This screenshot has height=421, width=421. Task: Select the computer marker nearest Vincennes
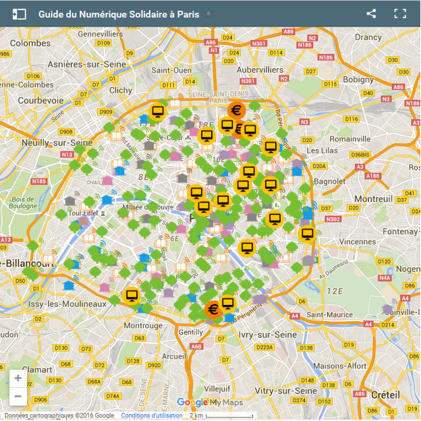pos(308,234)
